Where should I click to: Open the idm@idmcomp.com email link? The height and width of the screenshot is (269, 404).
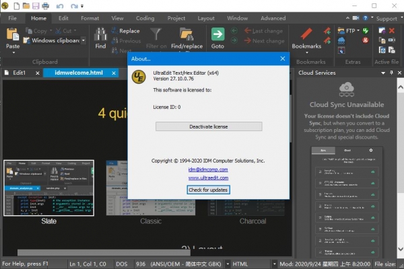208,169
